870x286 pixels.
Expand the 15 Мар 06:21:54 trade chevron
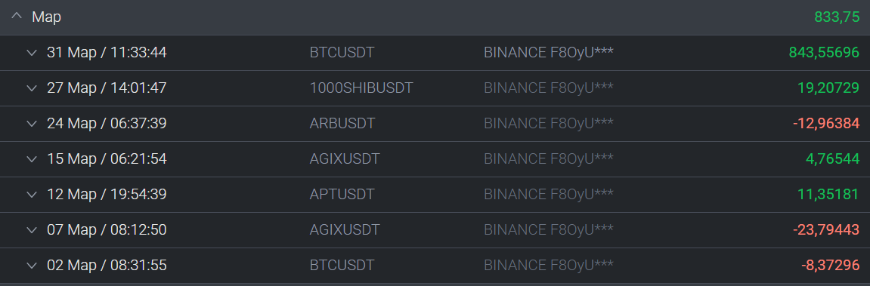(x=33, y=159)
